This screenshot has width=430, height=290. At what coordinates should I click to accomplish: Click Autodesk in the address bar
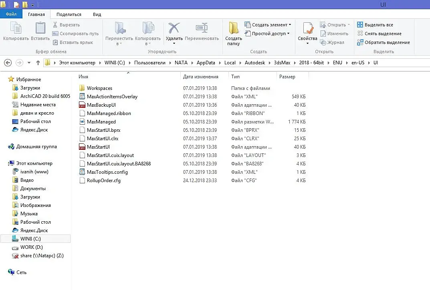[x=255, y=63]
